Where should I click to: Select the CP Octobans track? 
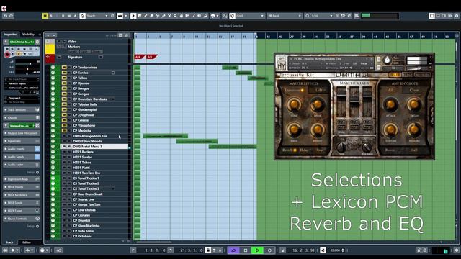(82, 237)
